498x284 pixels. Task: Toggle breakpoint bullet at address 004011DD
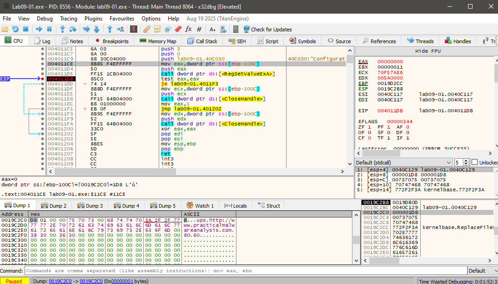(43, 84)
